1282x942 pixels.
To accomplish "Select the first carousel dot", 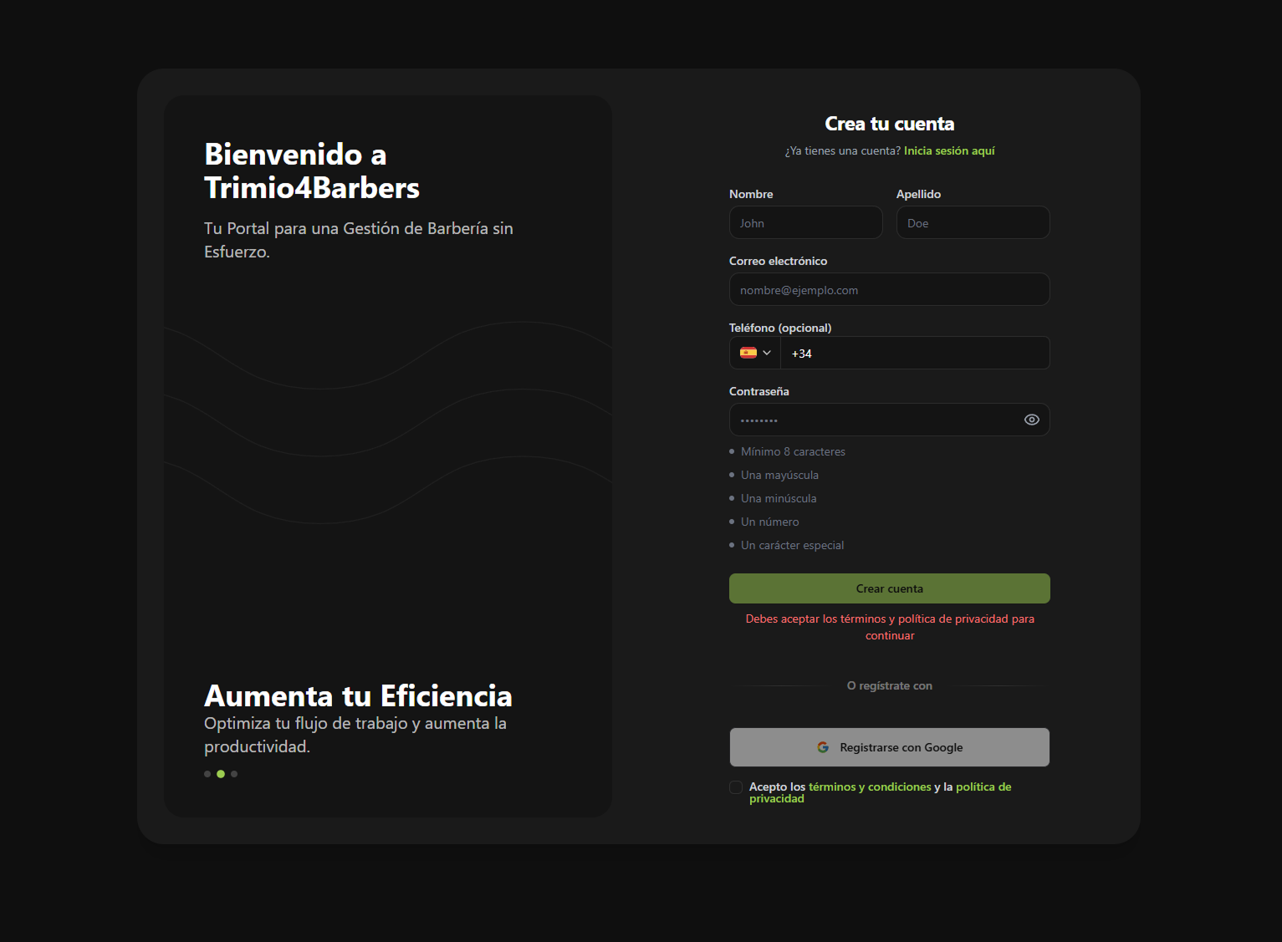I will tap(207, 774).
